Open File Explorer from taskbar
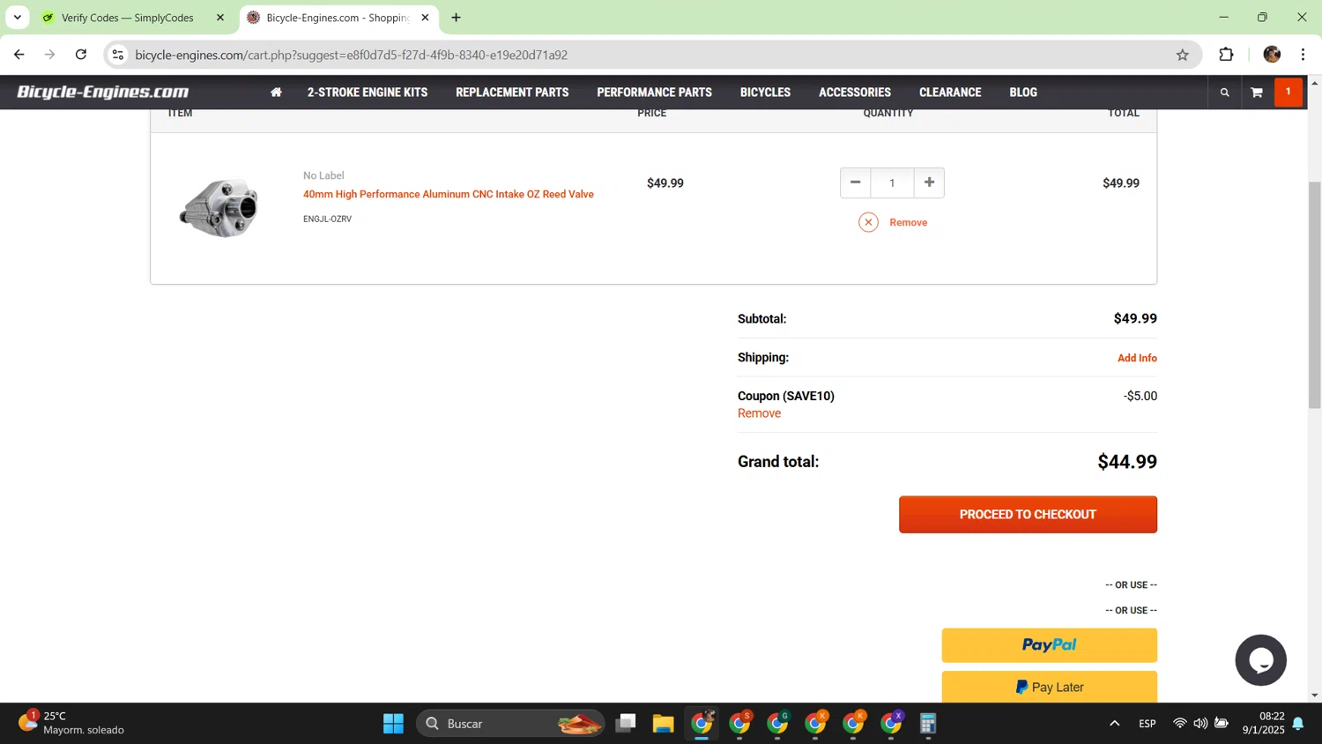The height and width of the screenshot is (744, 1322). [x=663, y=724]
